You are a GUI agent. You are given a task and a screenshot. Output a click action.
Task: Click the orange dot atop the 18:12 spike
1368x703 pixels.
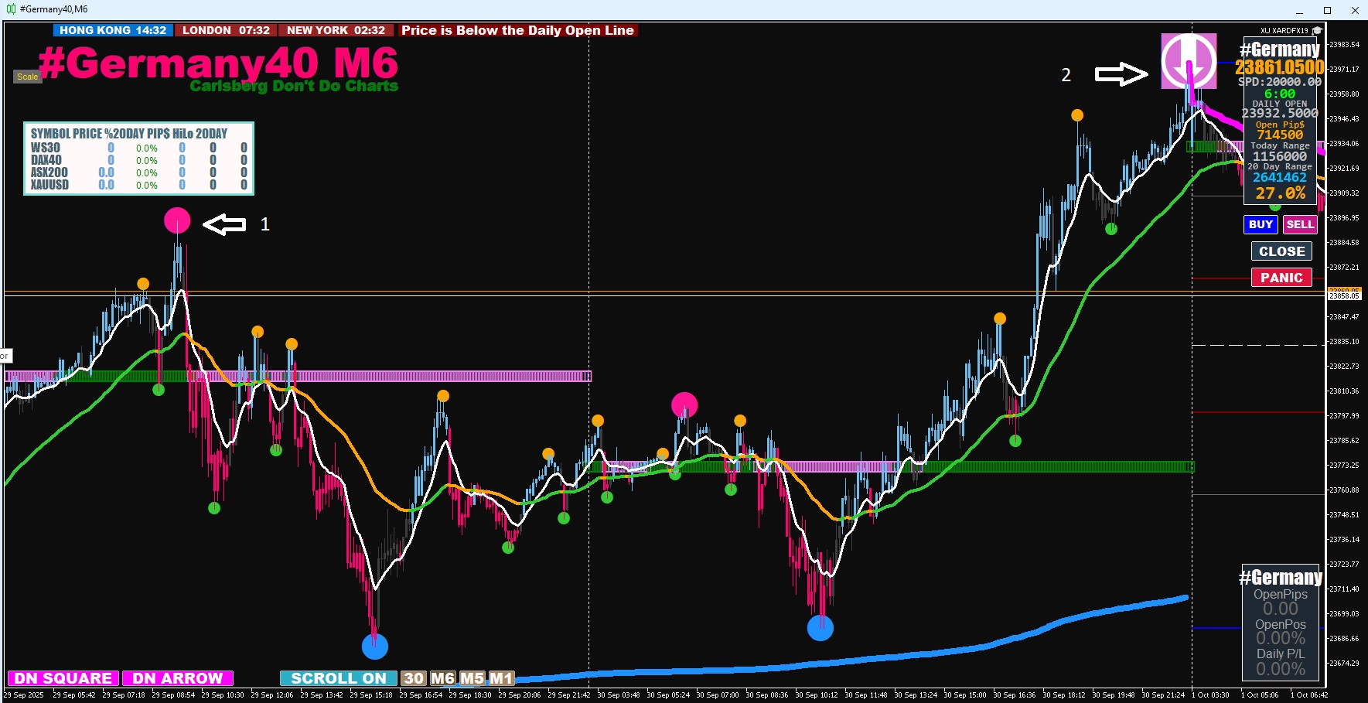(1077, 115)
